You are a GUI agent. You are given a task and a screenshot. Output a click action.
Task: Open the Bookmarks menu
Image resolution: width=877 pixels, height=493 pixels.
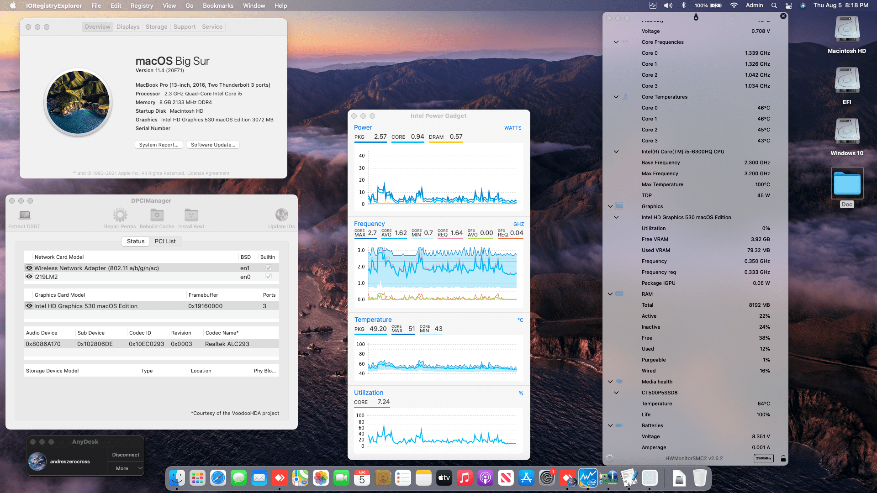[218, 5]
